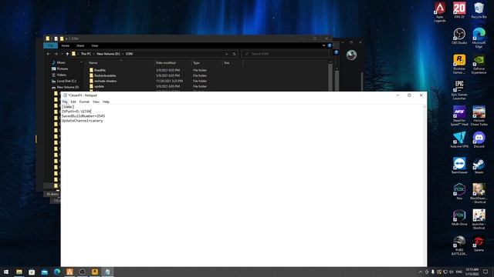This screenshot has height=277, width=494.
Task: Go forward in File Explorer
Action: [56, 54]
